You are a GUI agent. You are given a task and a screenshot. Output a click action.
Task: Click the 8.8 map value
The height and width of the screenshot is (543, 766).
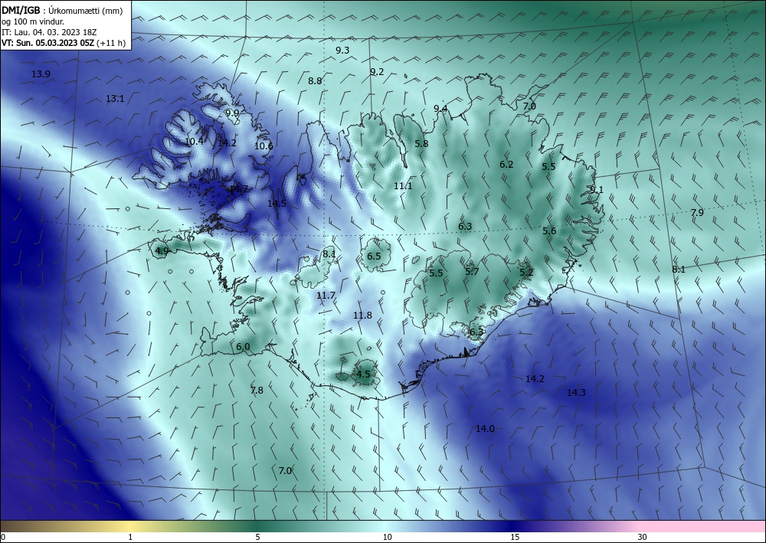coord(315,80)
